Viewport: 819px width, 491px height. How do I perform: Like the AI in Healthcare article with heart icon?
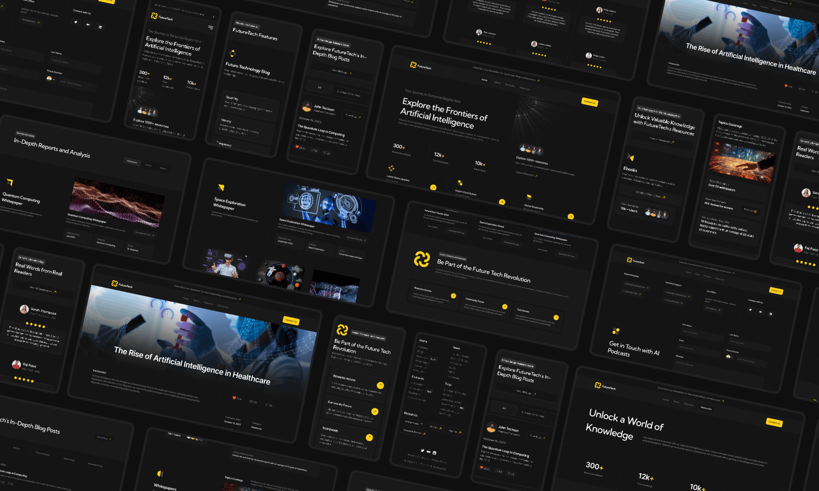pos(234,398)
